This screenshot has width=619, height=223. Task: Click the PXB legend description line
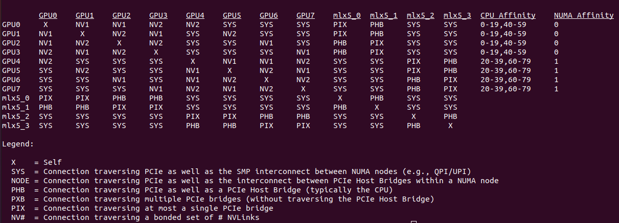222,199
